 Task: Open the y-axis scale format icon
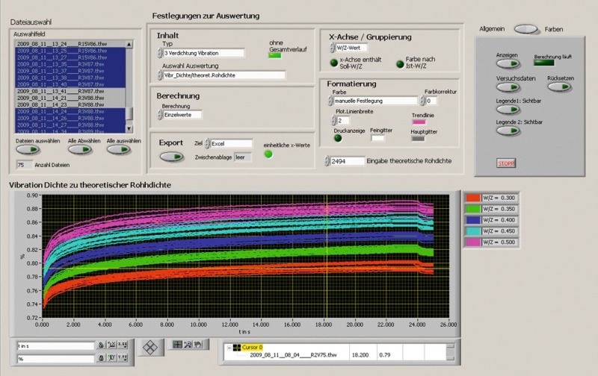(123, 358)
